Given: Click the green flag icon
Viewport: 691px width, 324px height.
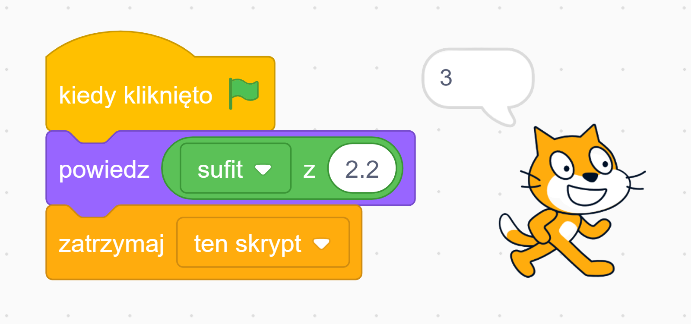Looking at the screenshot, I should (x=244, y=93).
